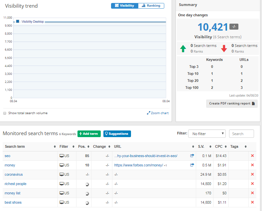The height and width of the screenshot is (211, 262).
Task: Click desktop icon in best shoes row
Action: [x=62, y=202]
